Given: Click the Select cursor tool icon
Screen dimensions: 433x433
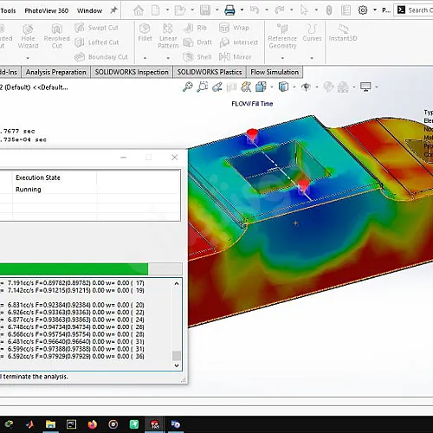Looking at the screenshot, I should tap(304, 10).
